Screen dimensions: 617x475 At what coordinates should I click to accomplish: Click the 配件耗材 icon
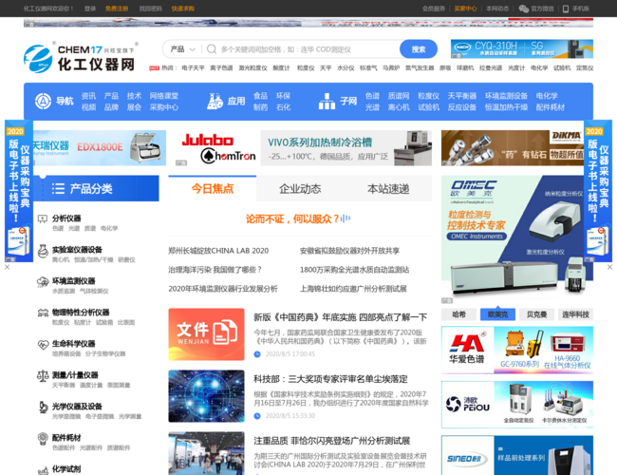tap(43, 438)
